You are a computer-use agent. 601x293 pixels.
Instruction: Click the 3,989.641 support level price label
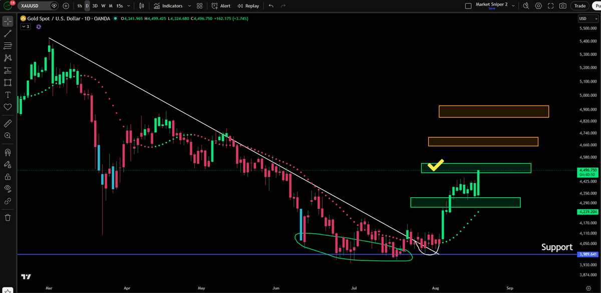pos(588,254)
